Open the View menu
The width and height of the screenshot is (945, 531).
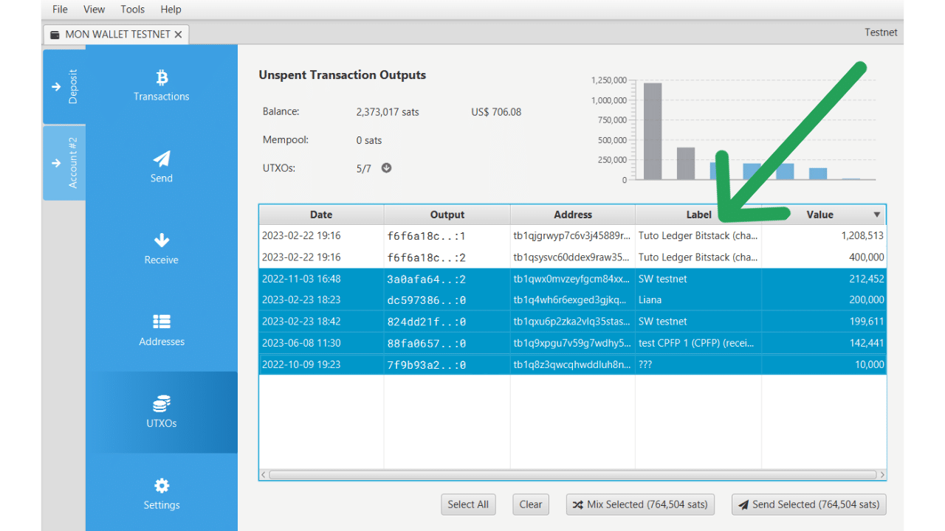tap(94, 10)
